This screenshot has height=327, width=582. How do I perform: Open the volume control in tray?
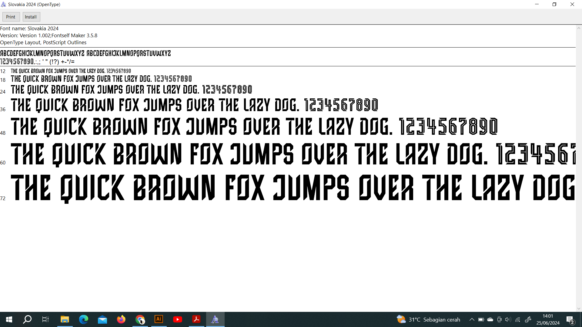[x=508, y=319]
